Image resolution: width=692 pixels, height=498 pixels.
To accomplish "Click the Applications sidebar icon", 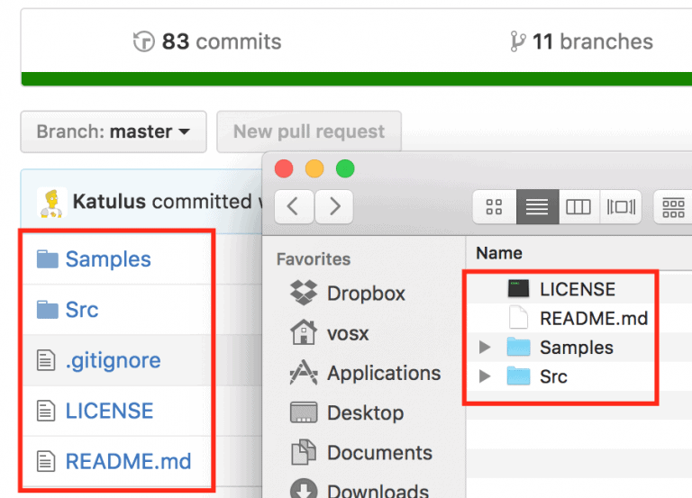I will tap(304, 372).
